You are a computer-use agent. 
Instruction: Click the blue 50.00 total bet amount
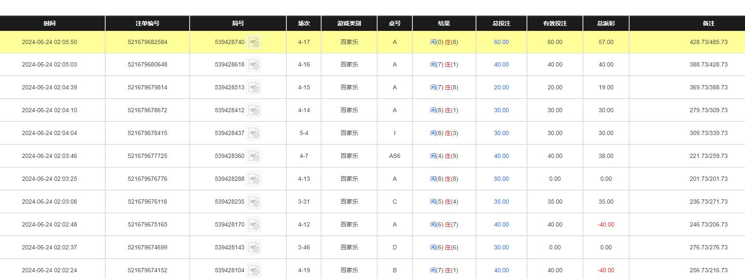click(501, 179)
